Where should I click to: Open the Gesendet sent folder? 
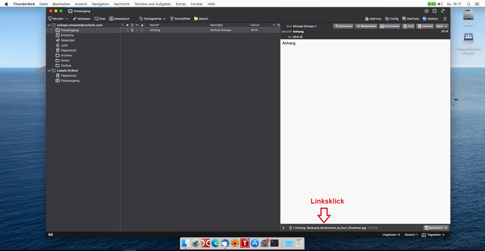(x=83, y=40)
